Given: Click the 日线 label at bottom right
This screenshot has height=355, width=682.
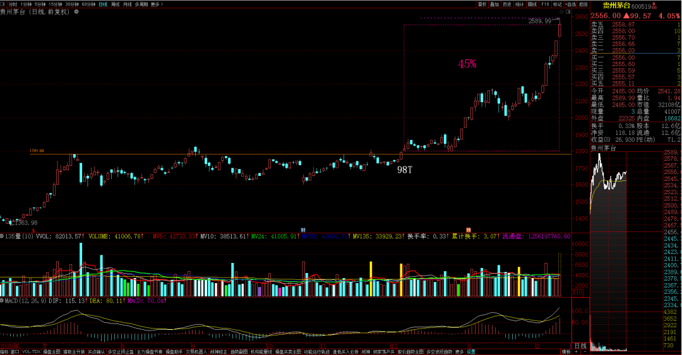Looking at the screenshot, I should tap(581, 346).
